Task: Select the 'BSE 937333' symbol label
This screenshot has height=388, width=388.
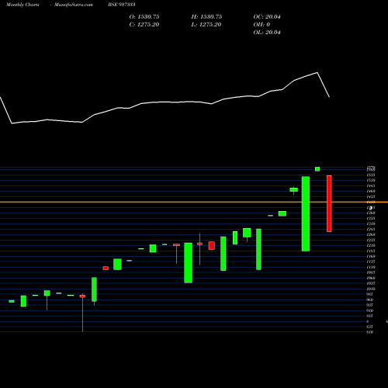Action: (x=122, y=5)
